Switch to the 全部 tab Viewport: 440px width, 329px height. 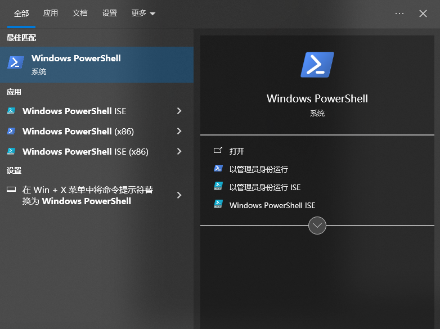21,13
